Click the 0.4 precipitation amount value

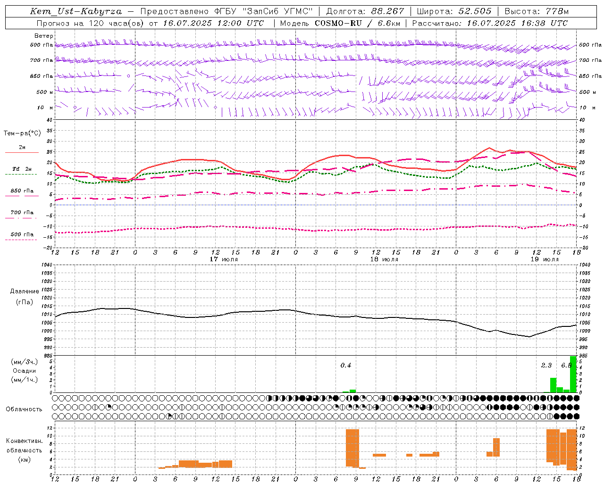coord(346,366)
